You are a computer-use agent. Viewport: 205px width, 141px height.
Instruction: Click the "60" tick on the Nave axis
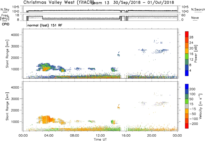coord(183,15)
